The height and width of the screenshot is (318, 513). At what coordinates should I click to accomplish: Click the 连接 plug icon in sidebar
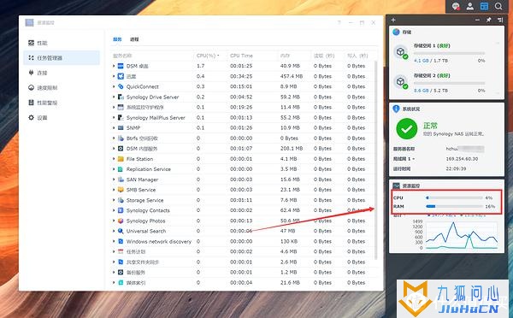[31, 73]
